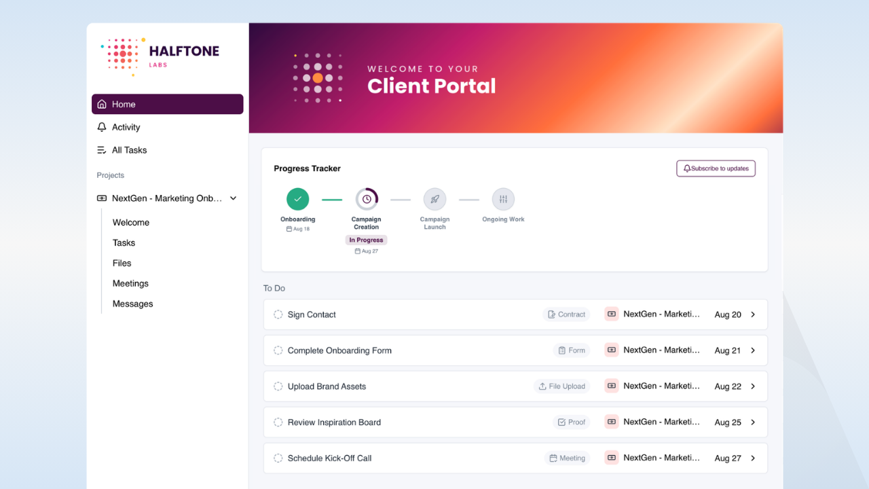Collapse the NextGen - Marketing project chevron
The height and width of the screenshot is (489, 869).
pyautogui.click(x=234, y=198)
